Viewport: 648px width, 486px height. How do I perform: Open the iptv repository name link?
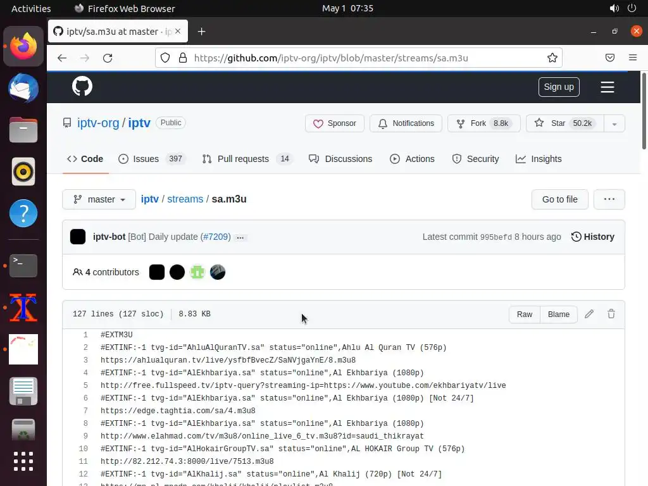[x=139, y=123]
